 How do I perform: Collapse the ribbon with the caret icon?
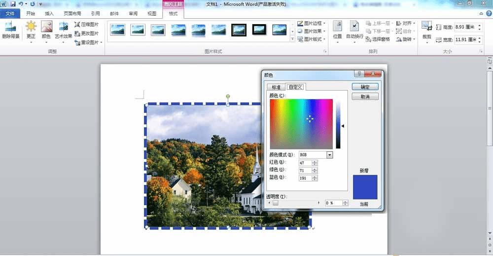point(481,13)
